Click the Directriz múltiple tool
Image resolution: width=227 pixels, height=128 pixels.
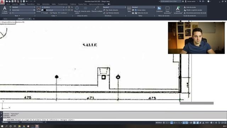(x=97, y=9)
